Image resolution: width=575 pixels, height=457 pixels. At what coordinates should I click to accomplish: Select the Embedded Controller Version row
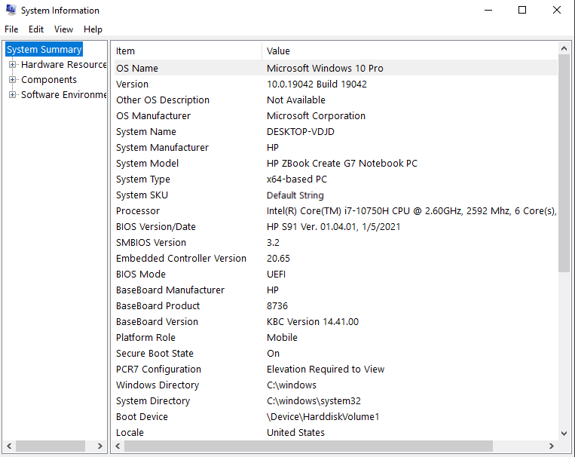(336, 259)
